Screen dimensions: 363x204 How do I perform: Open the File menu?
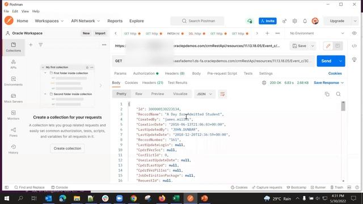pyautogui.click(x=6, y=11)
